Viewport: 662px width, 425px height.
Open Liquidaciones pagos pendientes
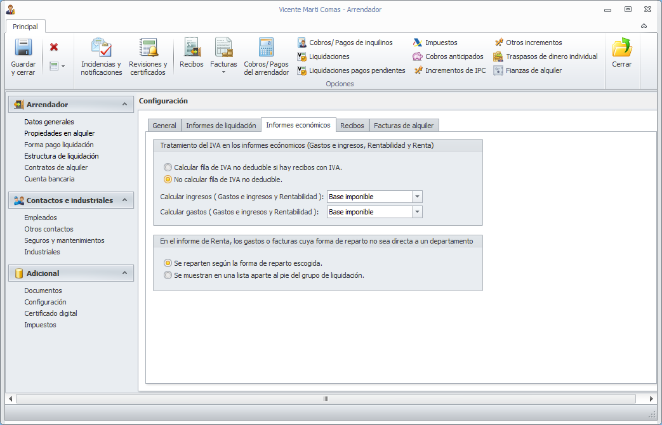click(351, 70)
